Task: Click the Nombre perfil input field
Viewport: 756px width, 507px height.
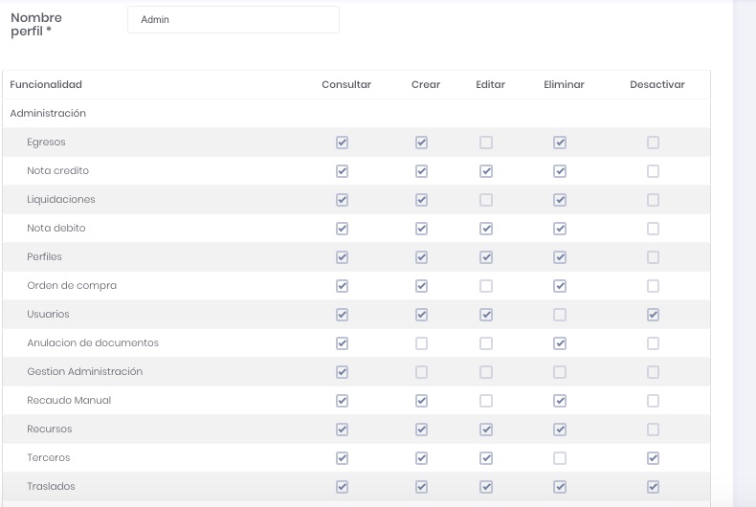Action: (233, 19)
